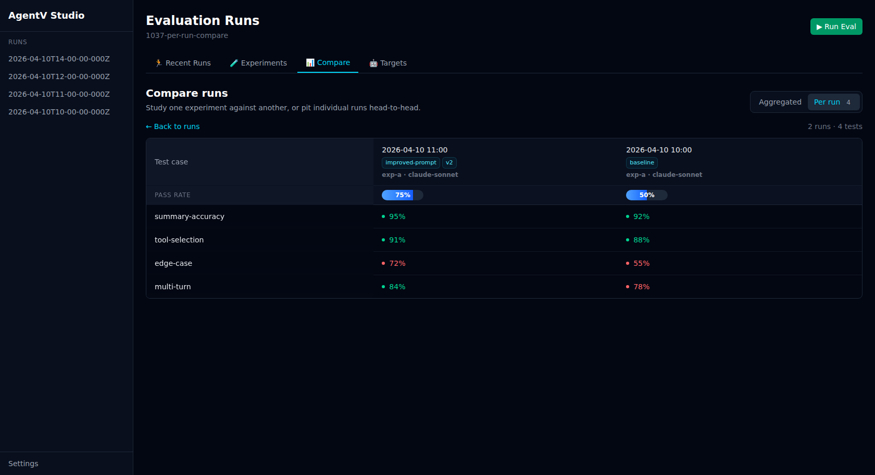Click the running figure icon on Recent Runs tab

coord(158,62)
